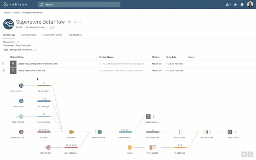Switch to Scheduled Tasks tab
Viewport: 256px width, 160px height.
click(x=52, y=35)
